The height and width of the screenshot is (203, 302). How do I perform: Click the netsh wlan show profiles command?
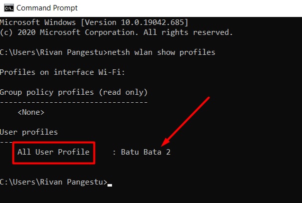pyautogui.click(x=161, y=52)
